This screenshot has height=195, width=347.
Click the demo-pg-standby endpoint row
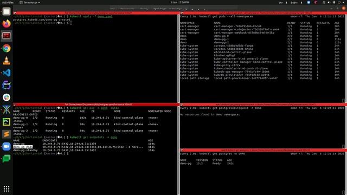pyautogui.click(x=84, y=151)
